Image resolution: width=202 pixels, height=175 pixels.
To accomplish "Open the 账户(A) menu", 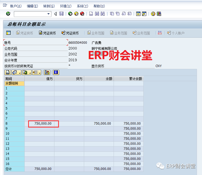I will (16, 6).
